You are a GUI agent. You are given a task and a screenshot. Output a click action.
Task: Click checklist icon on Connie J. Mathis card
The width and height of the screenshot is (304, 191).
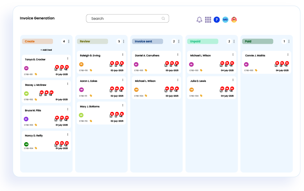276,65
